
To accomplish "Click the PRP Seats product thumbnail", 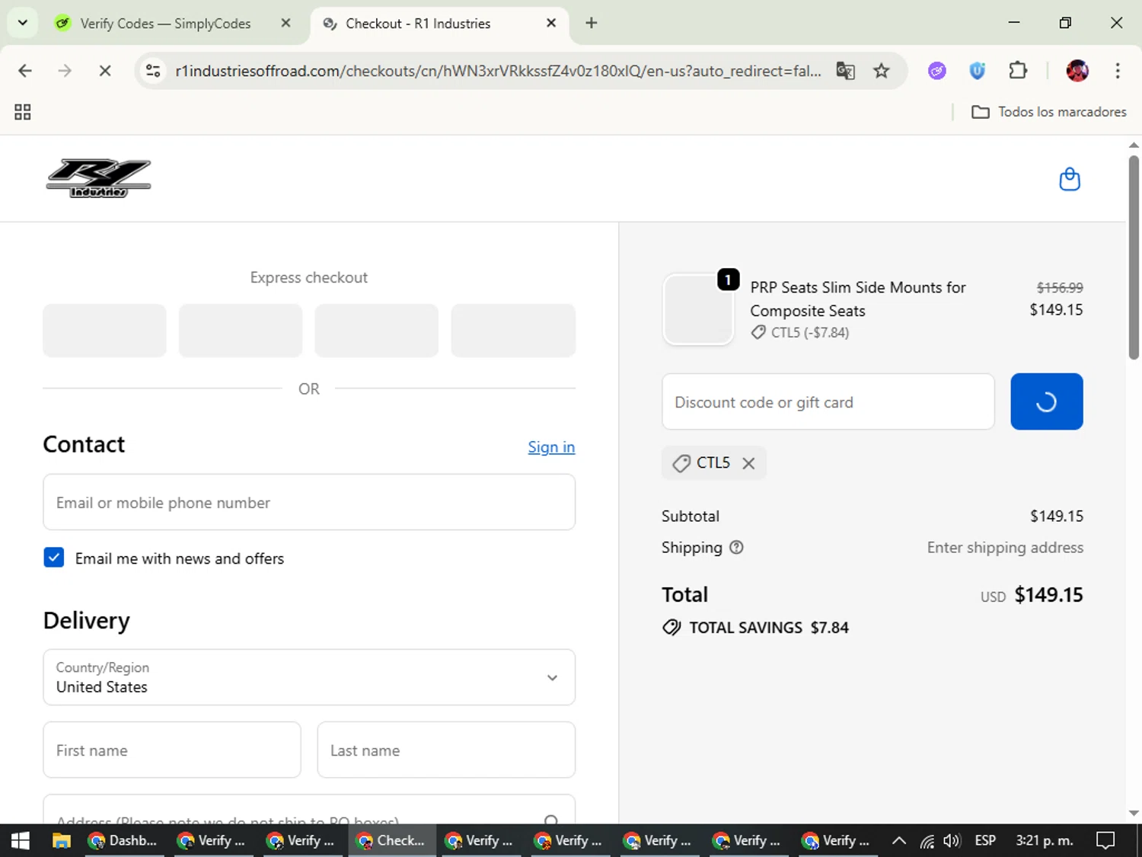I will click(698, 309).
